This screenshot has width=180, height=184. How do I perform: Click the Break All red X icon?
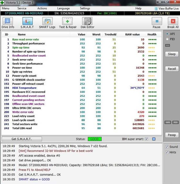(x=173, y=21)
